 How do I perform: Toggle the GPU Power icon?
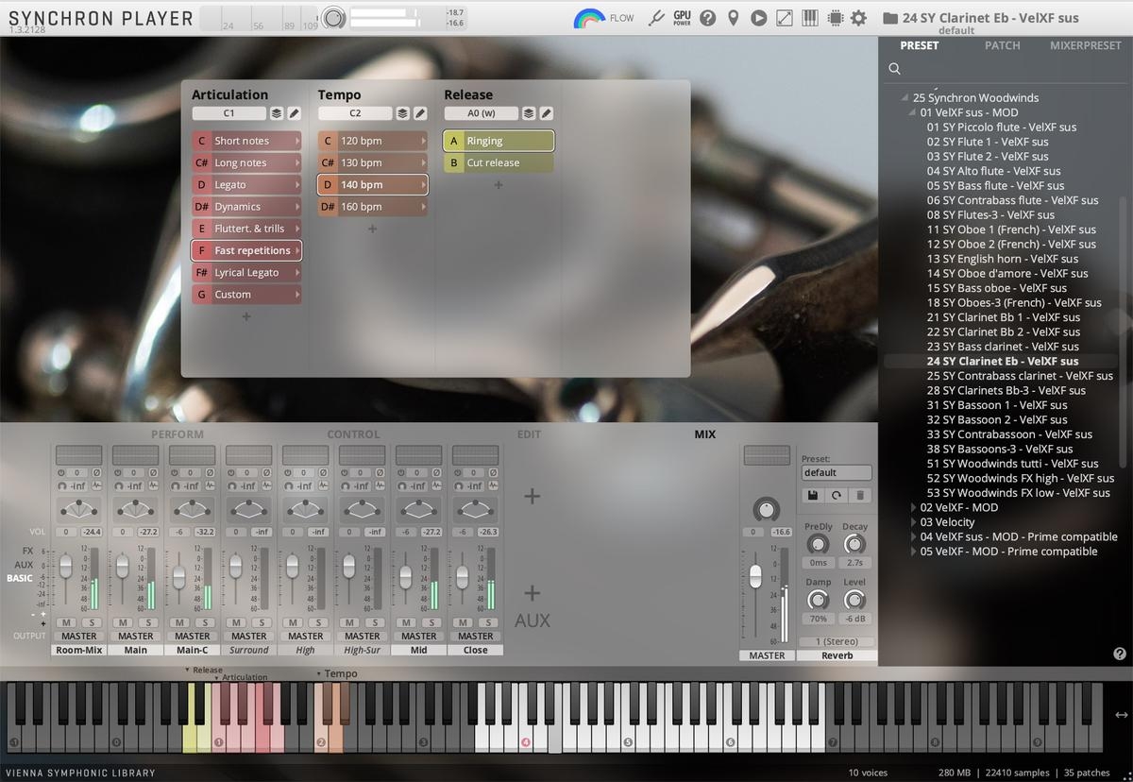pyautogui.click(x=682, y=18)
